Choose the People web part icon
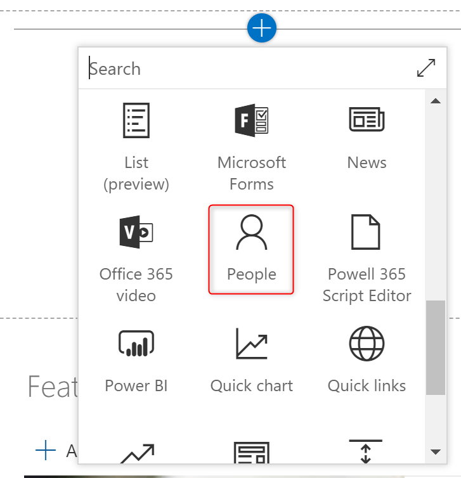 (x=252, y=232)
